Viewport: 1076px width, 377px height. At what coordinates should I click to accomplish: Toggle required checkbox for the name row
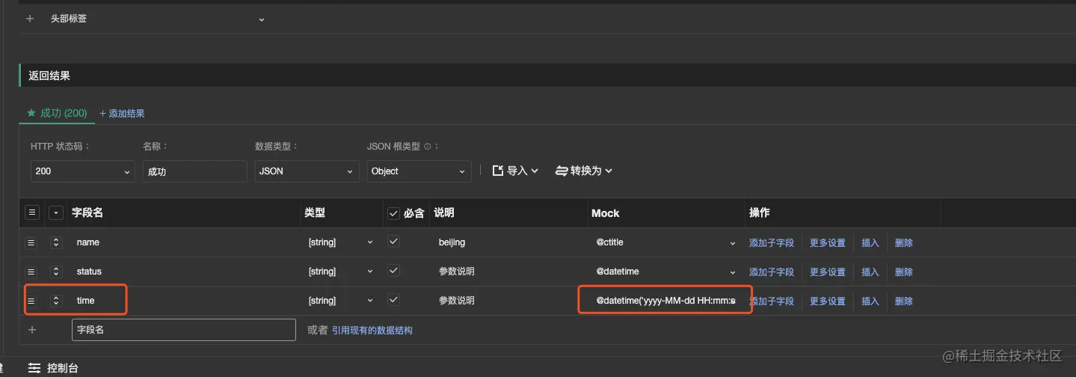(x=394, y=242)
